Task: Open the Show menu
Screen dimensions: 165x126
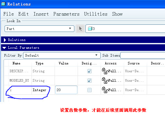Action: [x=117, y=14]
